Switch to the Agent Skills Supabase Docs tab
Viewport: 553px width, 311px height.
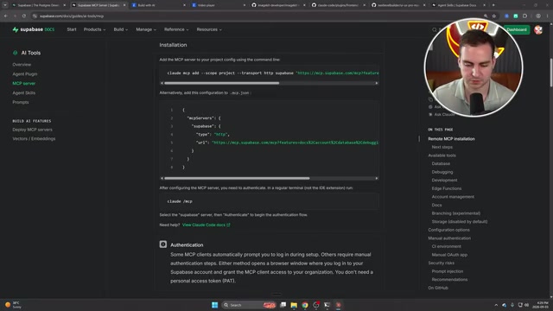[x=458, y=5]
